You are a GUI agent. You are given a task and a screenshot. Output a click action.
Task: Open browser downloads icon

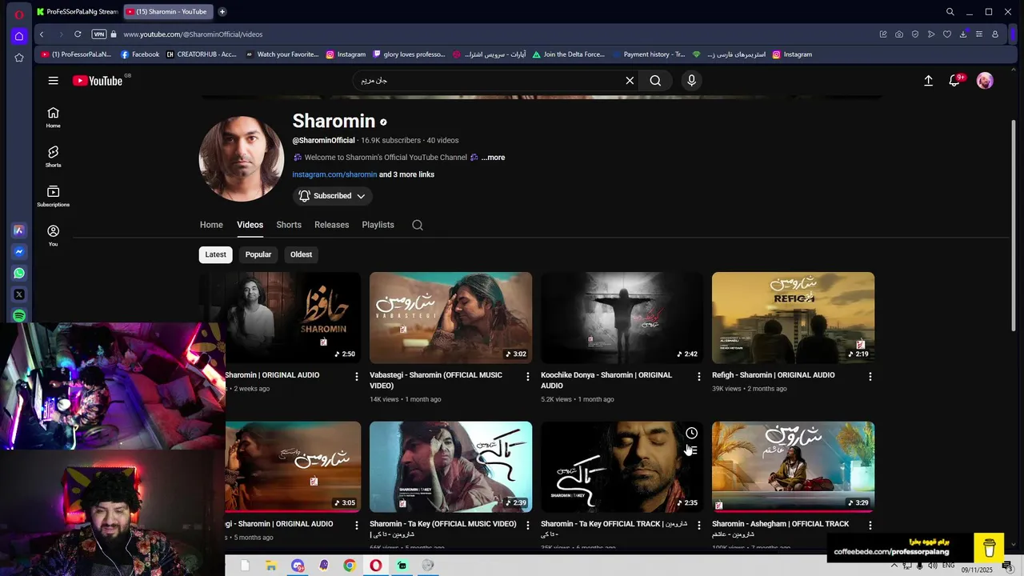tap(963, 34)
